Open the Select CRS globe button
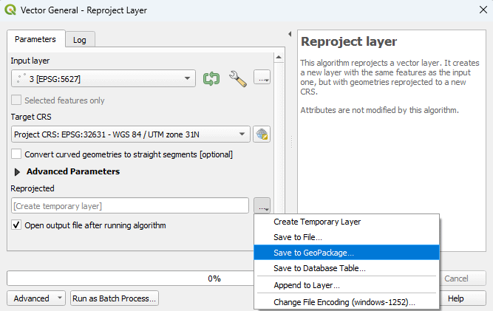Screen dimensions: 493x311 tap(262, 134)
